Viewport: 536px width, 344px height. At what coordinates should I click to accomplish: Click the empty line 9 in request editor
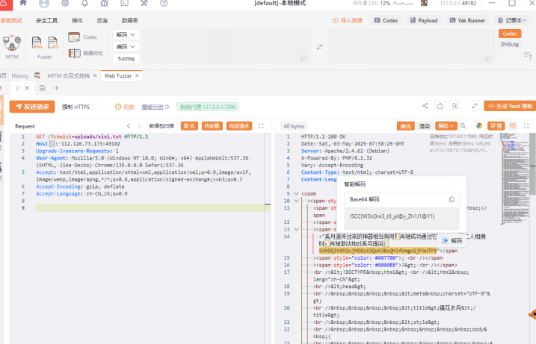point(150,207)
